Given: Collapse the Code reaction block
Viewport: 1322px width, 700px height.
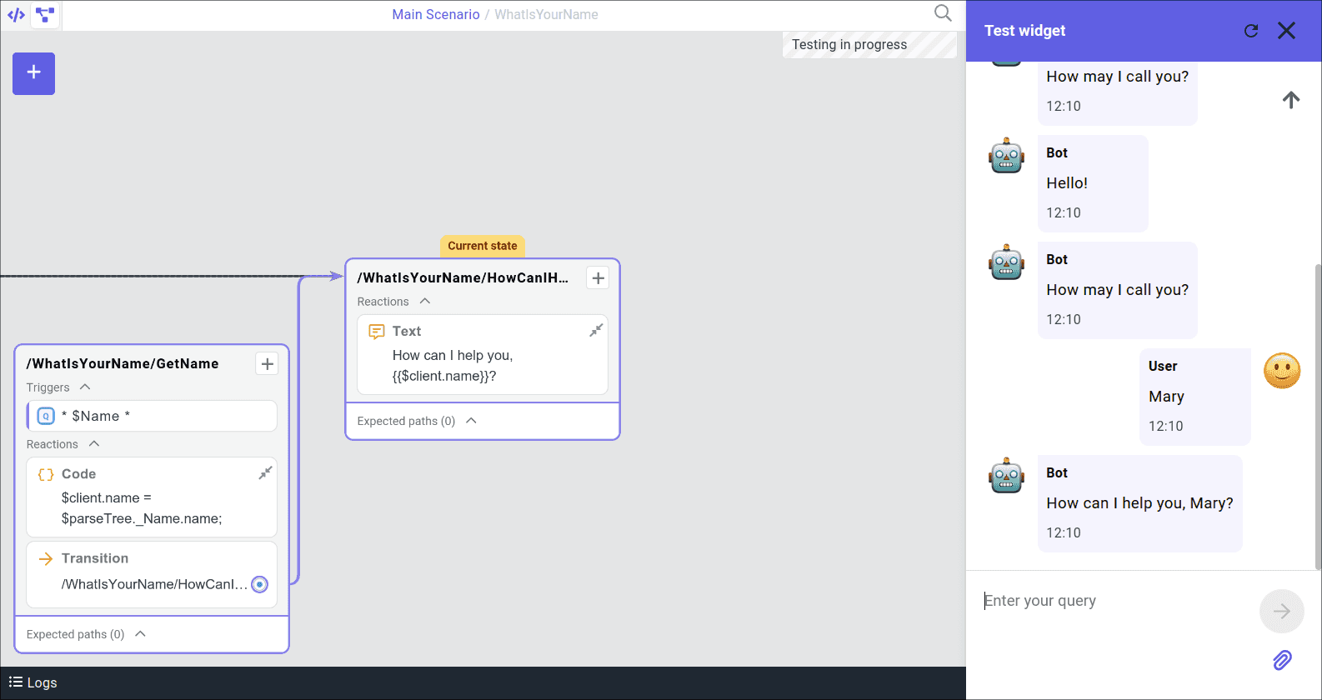Looking at the screenshot, I should 265,473.
